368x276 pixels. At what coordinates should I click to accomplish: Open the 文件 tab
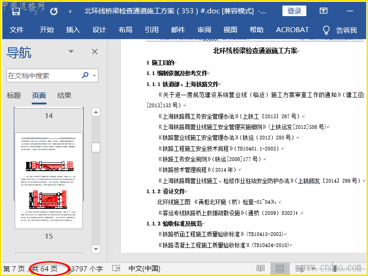(x=17, y=30)
